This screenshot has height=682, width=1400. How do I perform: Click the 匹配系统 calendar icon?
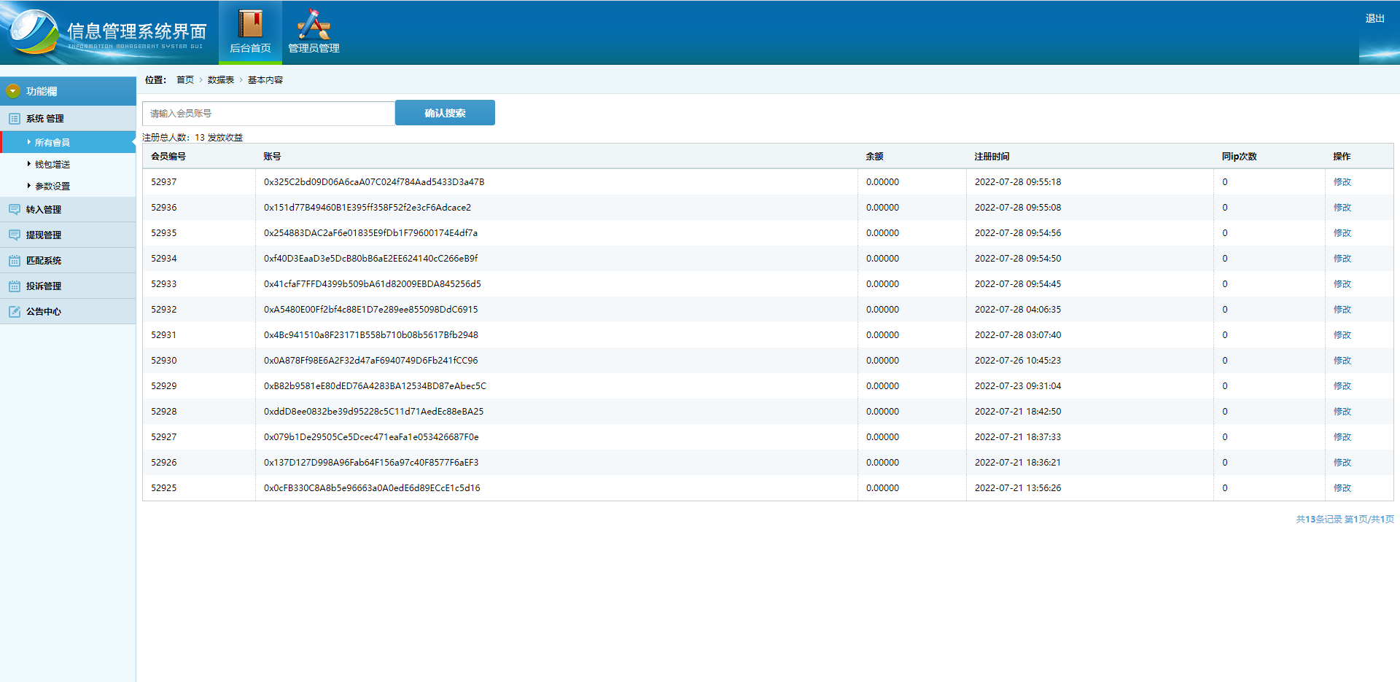(x=14, y=261)
